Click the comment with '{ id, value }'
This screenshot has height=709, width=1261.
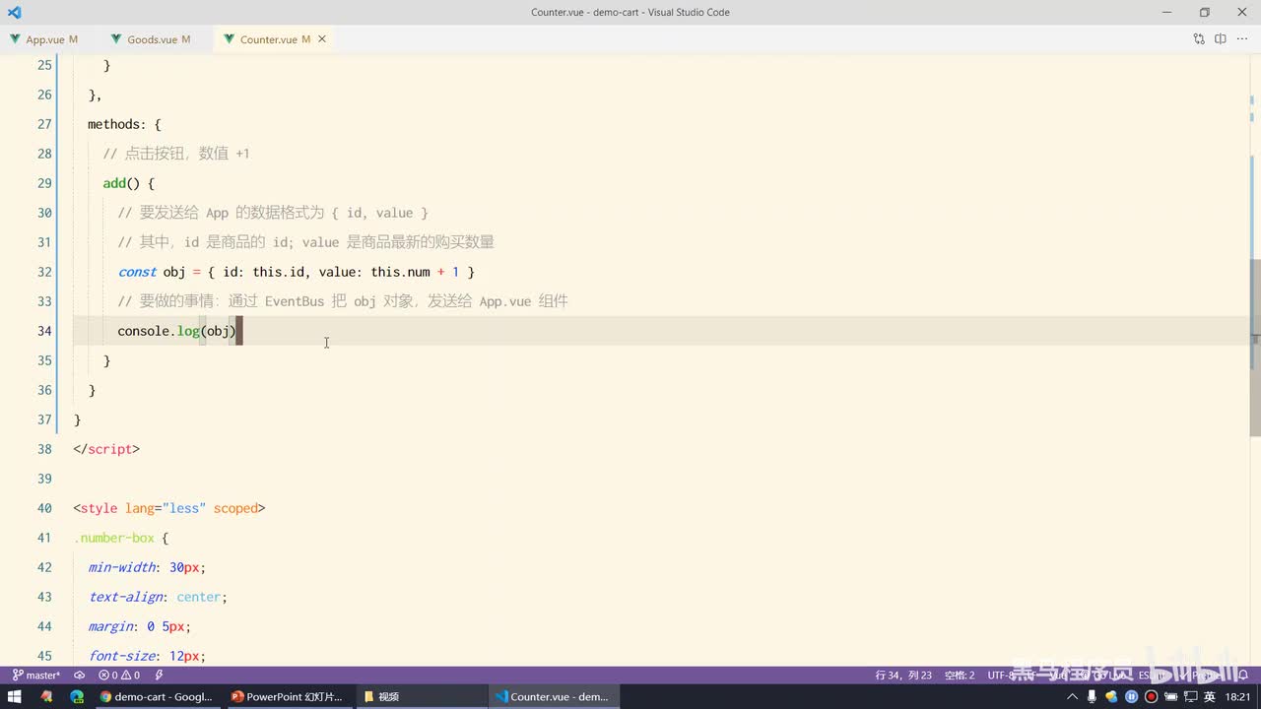point(273,213)
